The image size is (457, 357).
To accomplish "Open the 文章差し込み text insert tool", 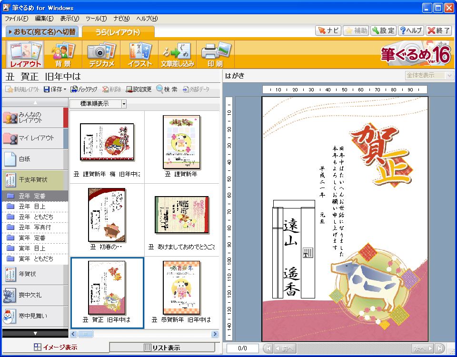I will 178,54.
